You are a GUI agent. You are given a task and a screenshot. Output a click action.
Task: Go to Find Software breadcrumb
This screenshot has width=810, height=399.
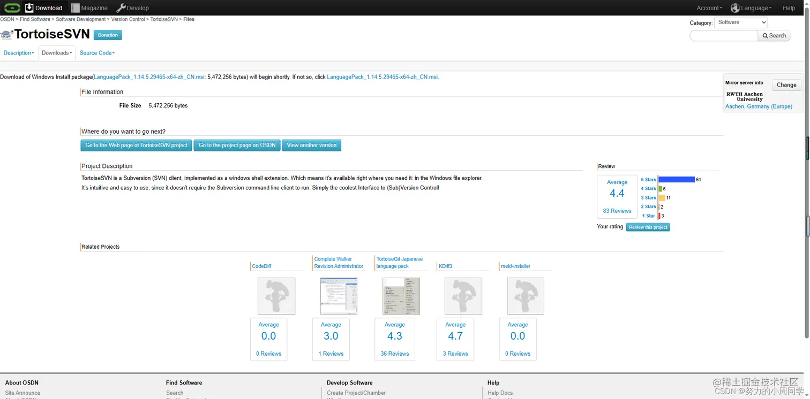35,19
